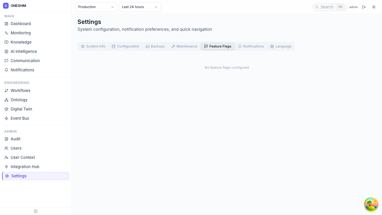Open the Backups tab
Viewport: 382px width, 215px height.
pyautogui.click(x=155, y=46)
